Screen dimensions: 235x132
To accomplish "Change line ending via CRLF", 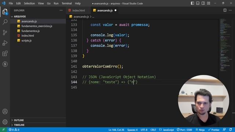I will click(153, 130).
